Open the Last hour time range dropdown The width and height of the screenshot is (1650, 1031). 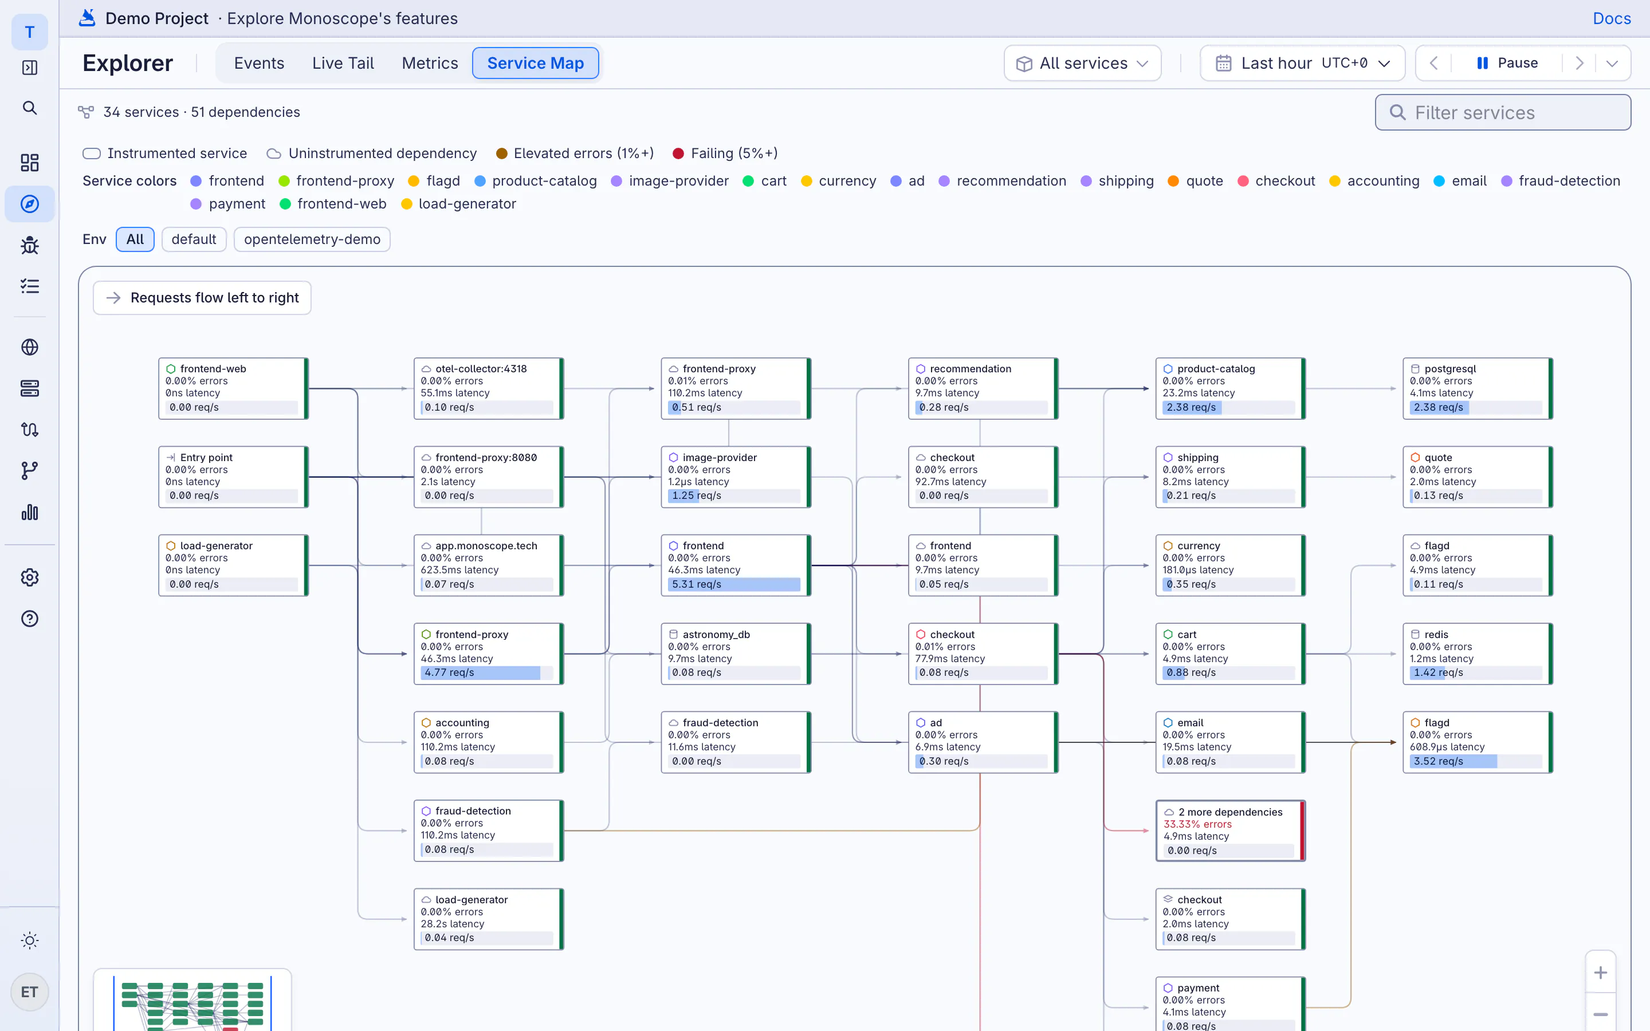pyautogui.click(x=1302, y=64)
